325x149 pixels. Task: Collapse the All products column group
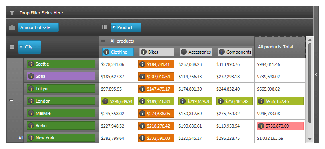[x=103, y=41]
